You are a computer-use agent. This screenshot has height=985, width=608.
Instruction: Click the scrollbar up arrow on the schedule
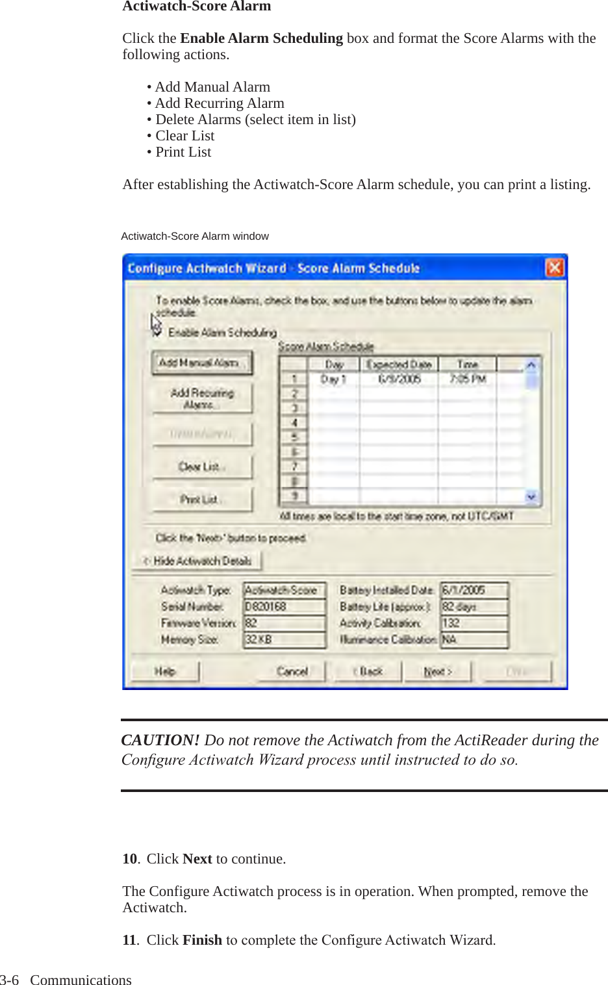(x=531, y=365)
